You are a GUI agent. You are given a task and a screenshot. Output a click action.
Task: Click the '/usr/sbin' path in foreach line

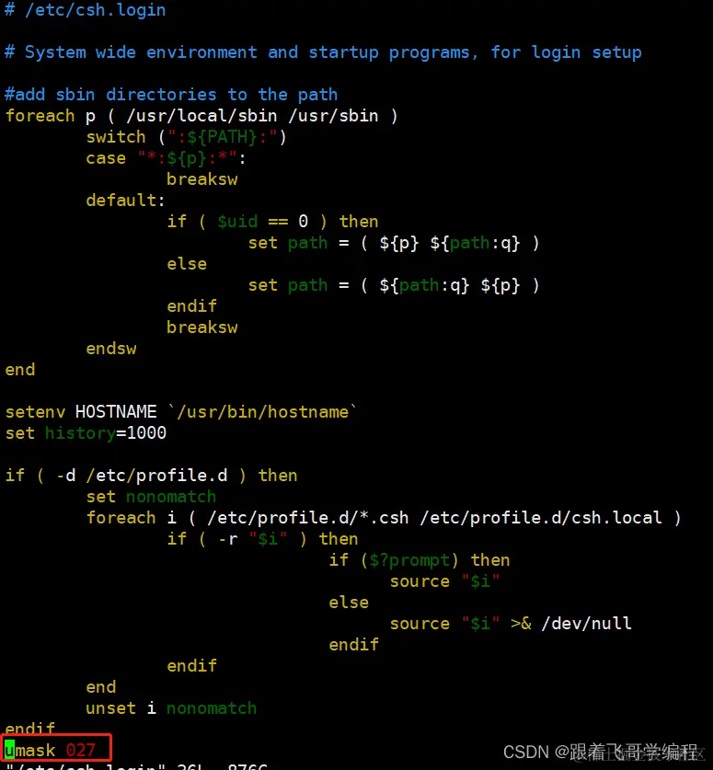(x=333, y=116)
